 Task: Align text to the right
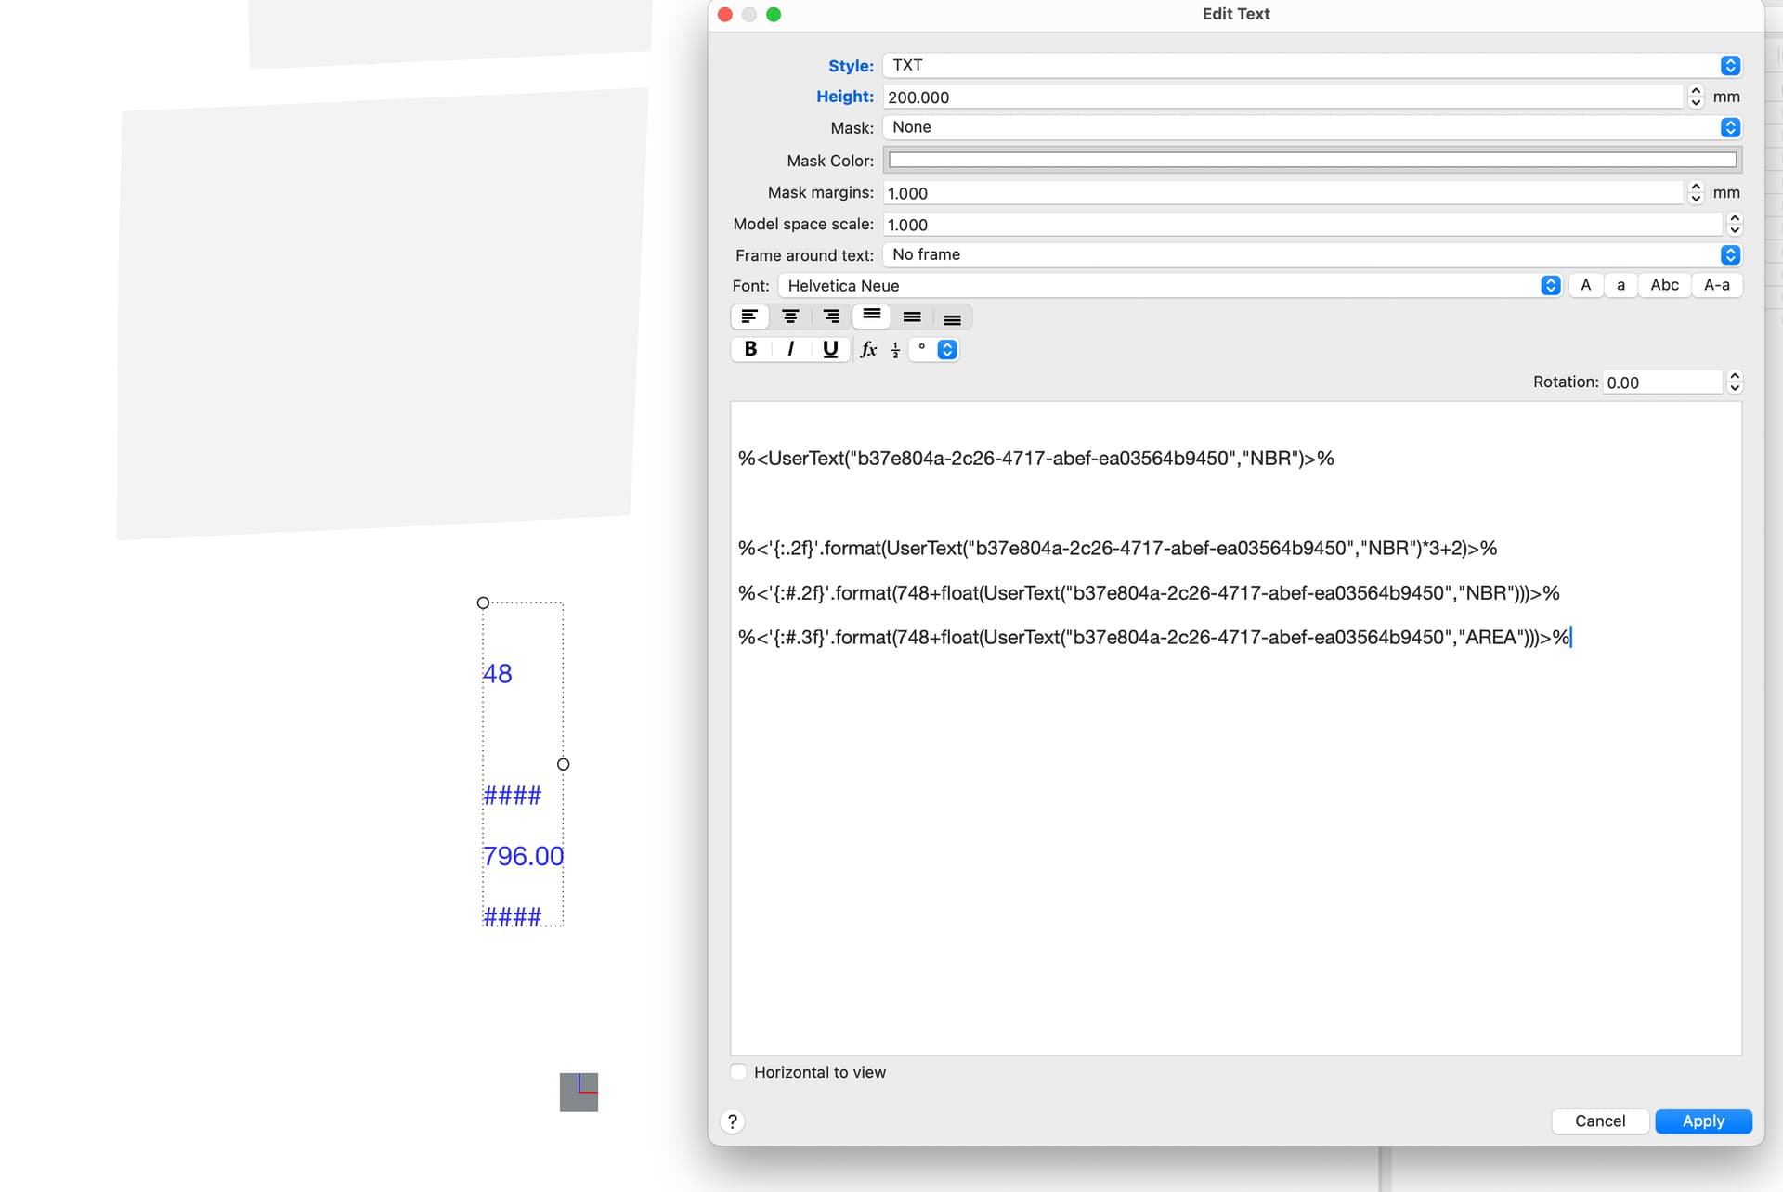(x=831, y=317)
